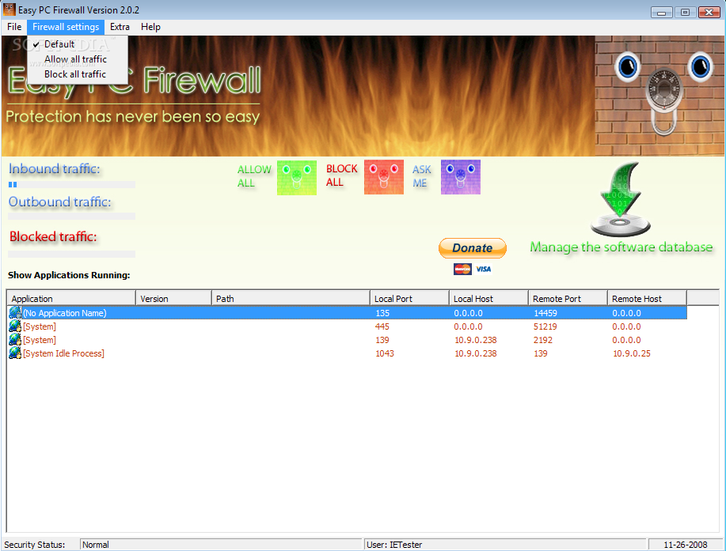Click the [System Idle Process] row icon
Screen dimensions: 726x551
click(x=15, y=353)
